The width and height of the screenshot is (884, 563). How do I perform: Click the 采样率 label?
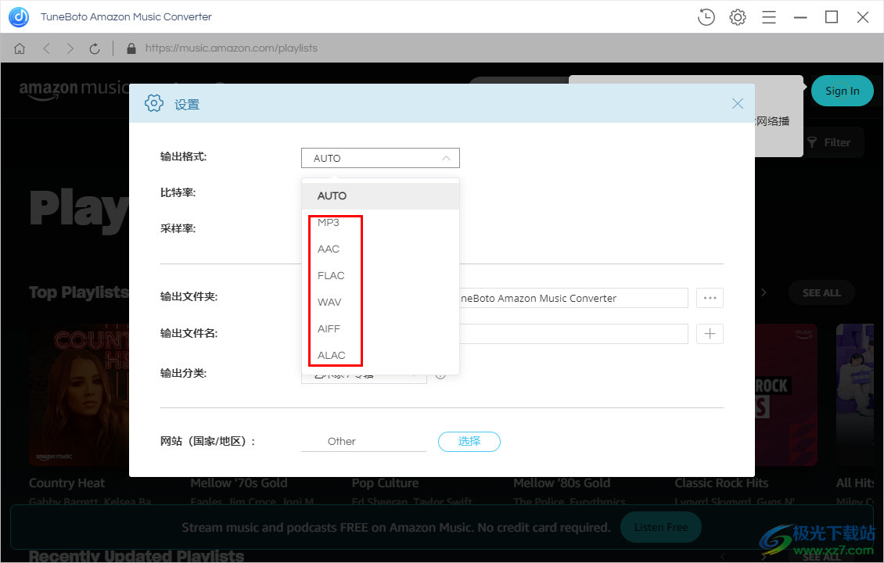tap(178, 229)
